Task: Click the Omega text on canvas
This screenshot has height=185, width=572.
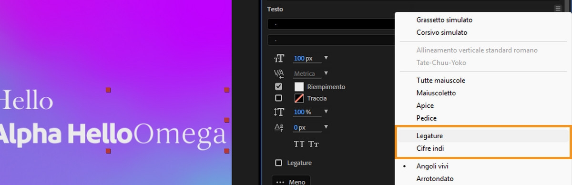Action: click(x=180, y=135)
